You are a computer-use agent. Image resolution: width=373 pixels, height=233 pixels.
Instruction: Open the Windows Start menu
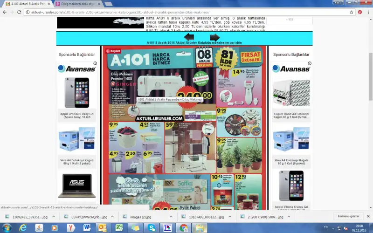coord(7,228)
